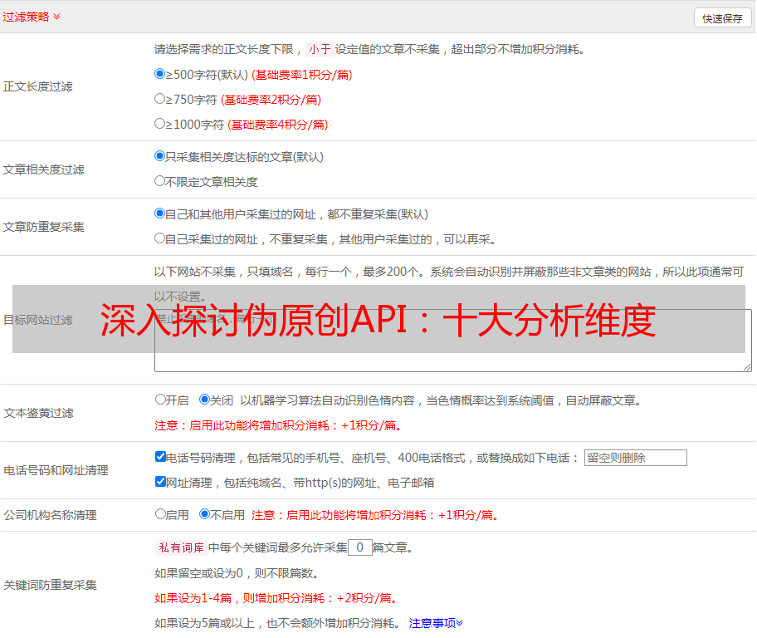This screenshot has width=757, height=638.
Task: Select 自己和其他用户采集过的网址 no-repeat option
Action: click(x=160, y=213)
